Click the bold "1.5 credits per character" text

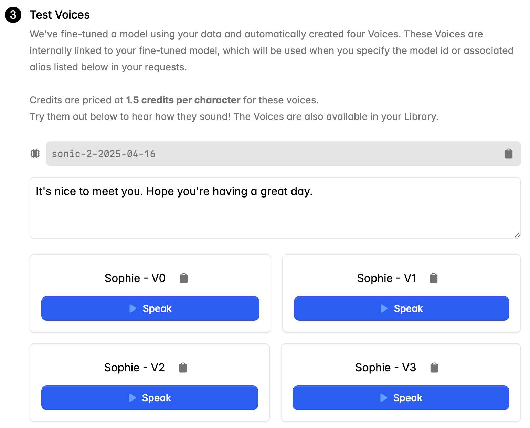point(183,100)
